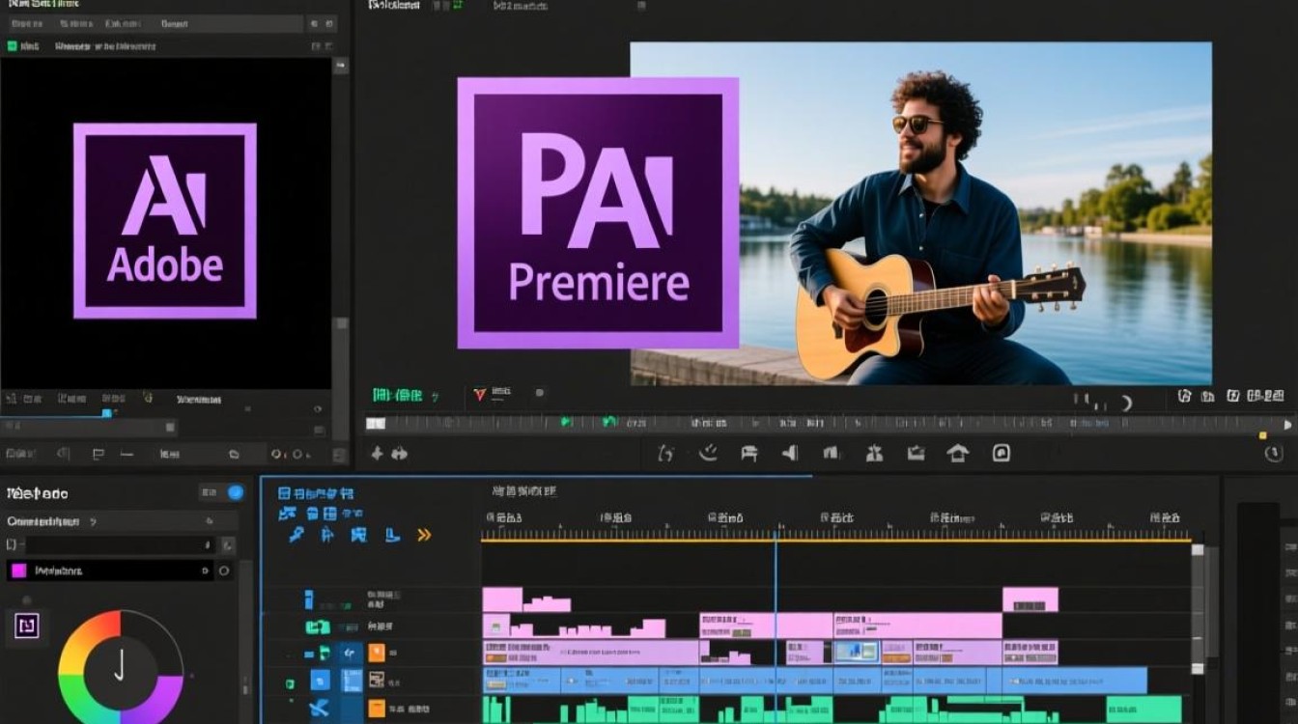Expand the chevron next to the lower-left panel section title
This screenshot has width=1298, height=724.
[94, 521]
